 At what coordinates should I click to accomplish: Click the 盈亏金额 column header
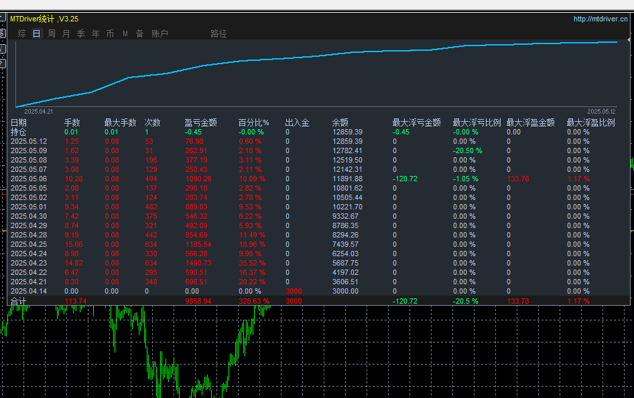[x=200, y=122]
